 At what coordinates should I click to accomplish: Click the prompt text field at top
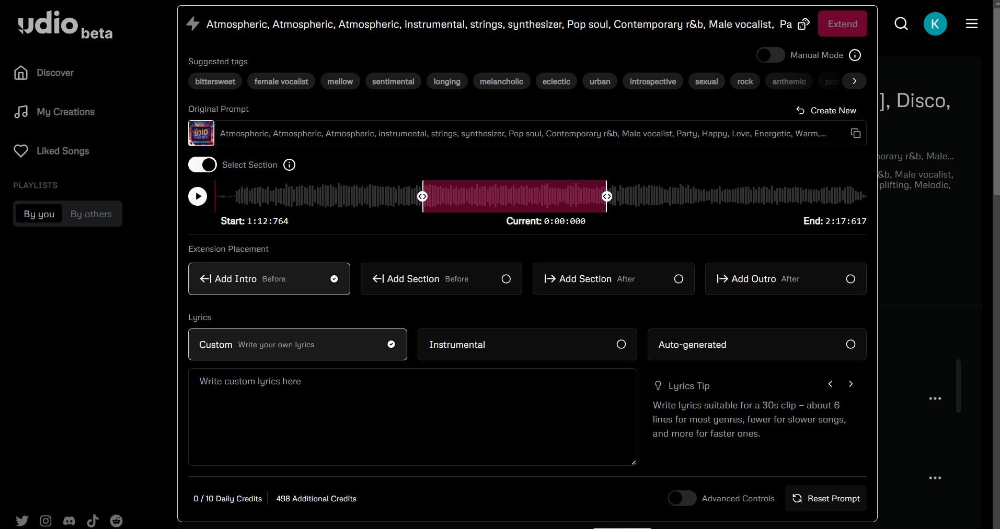[x=499, y=24]
